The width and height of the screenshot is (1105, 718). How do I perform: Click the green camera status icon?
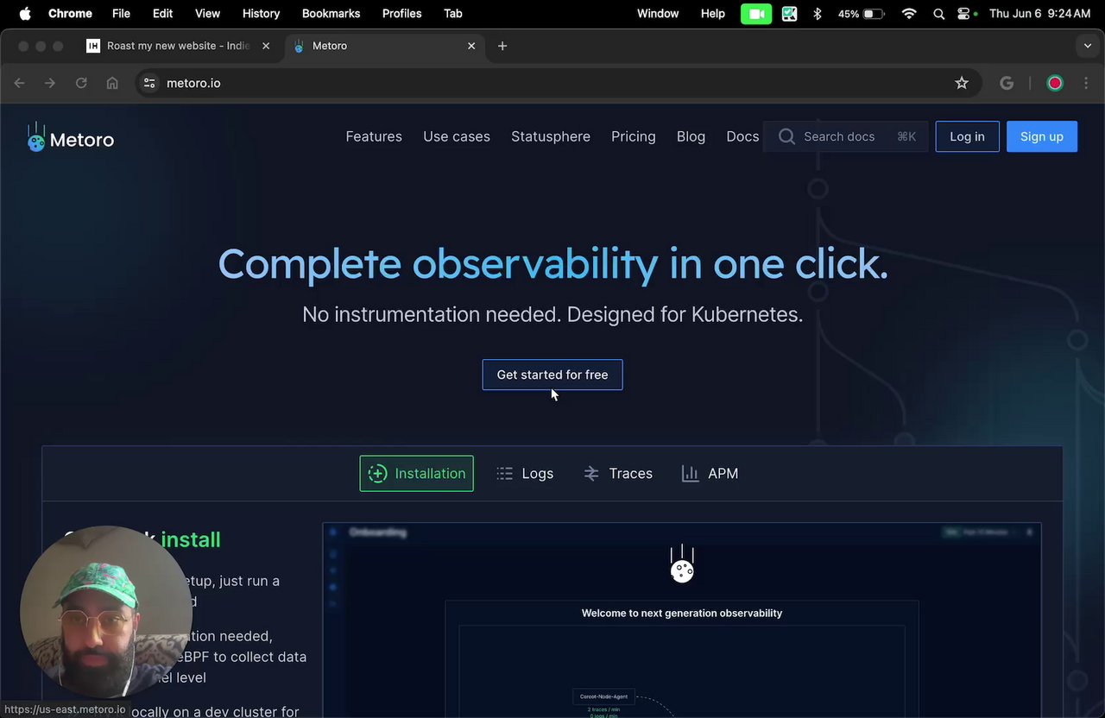click(756, 14)
